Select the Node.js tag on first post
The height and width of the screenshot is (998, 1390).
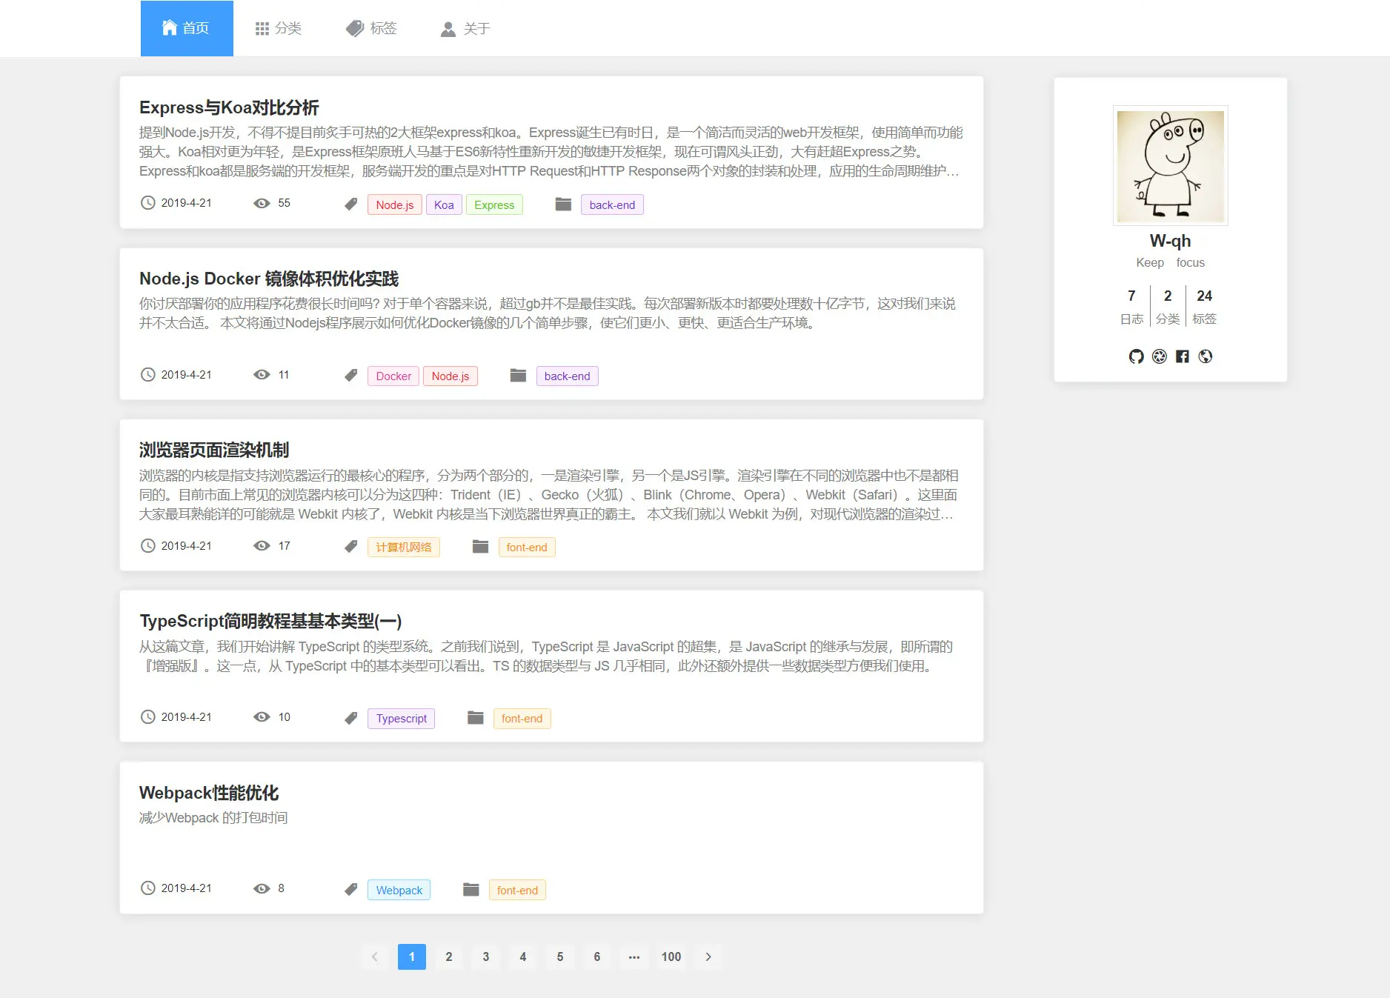click(394, 204)
